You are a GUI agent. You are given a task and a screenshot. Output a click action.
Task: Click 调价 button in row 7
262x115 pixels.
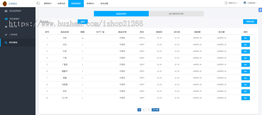(245, 78)
